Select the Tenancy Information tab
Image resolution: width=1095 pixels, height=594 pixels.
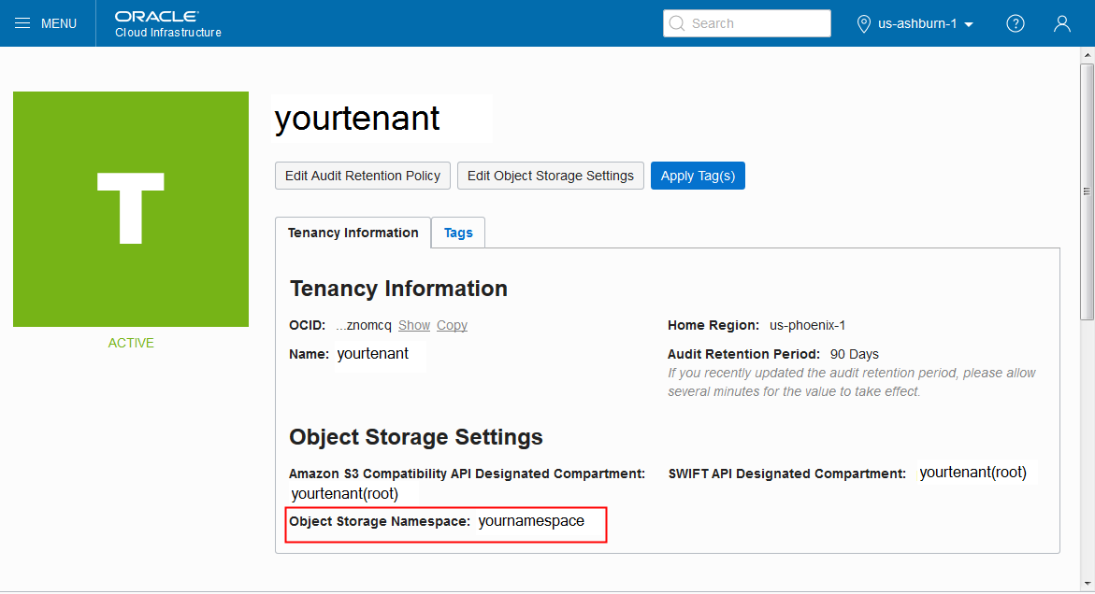coord(353,233)
